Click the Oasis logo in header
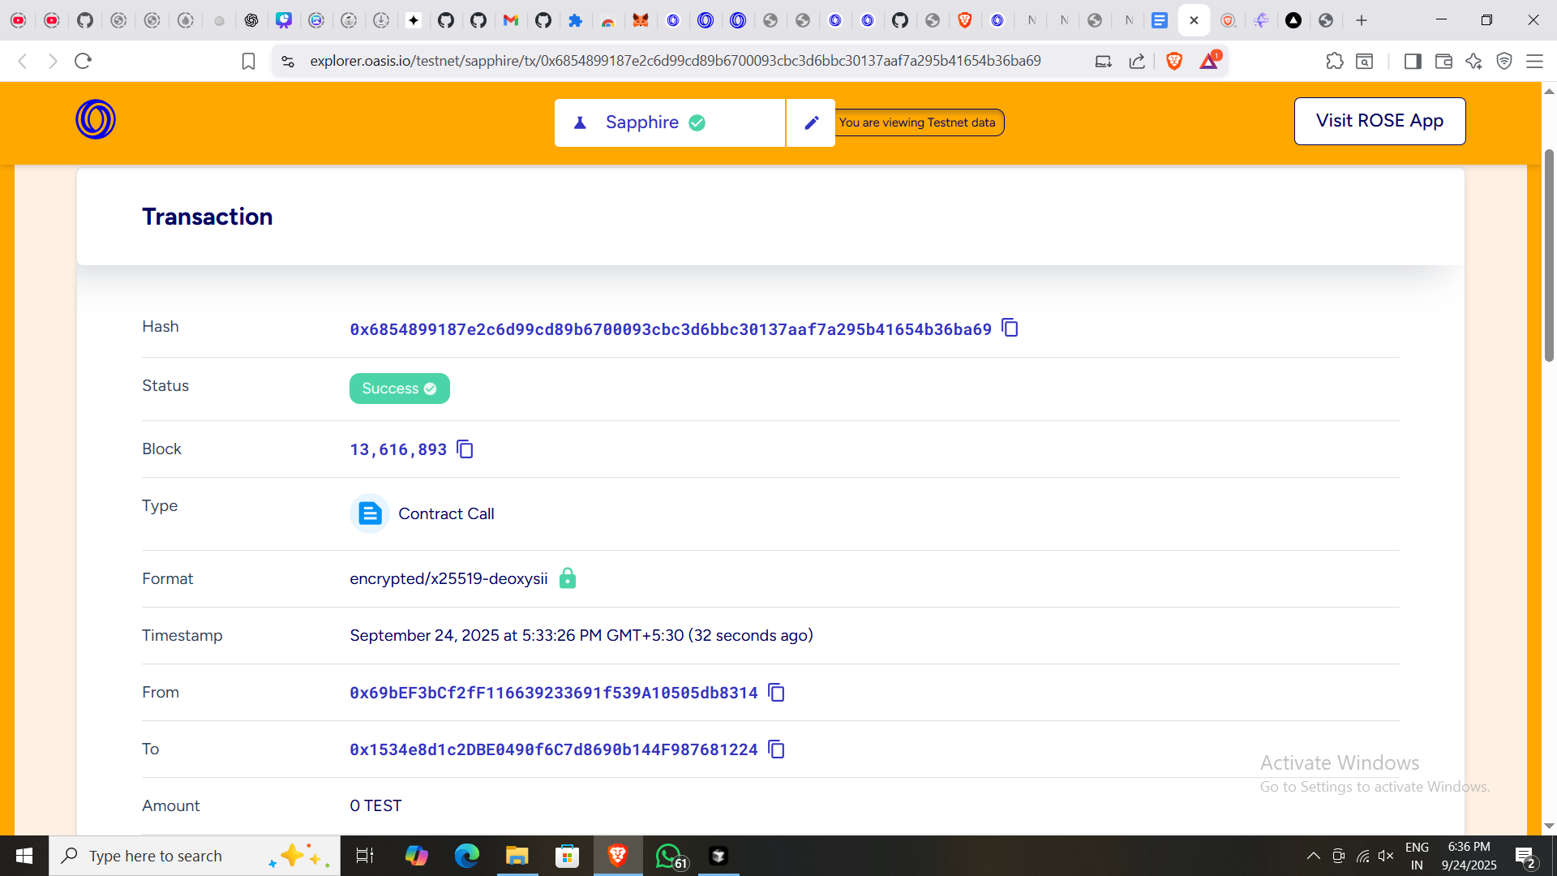The image size is (1557, 876). click(x=96, y=120)
